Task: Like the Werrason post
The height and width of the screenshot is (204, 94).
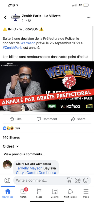Action: 15,119
